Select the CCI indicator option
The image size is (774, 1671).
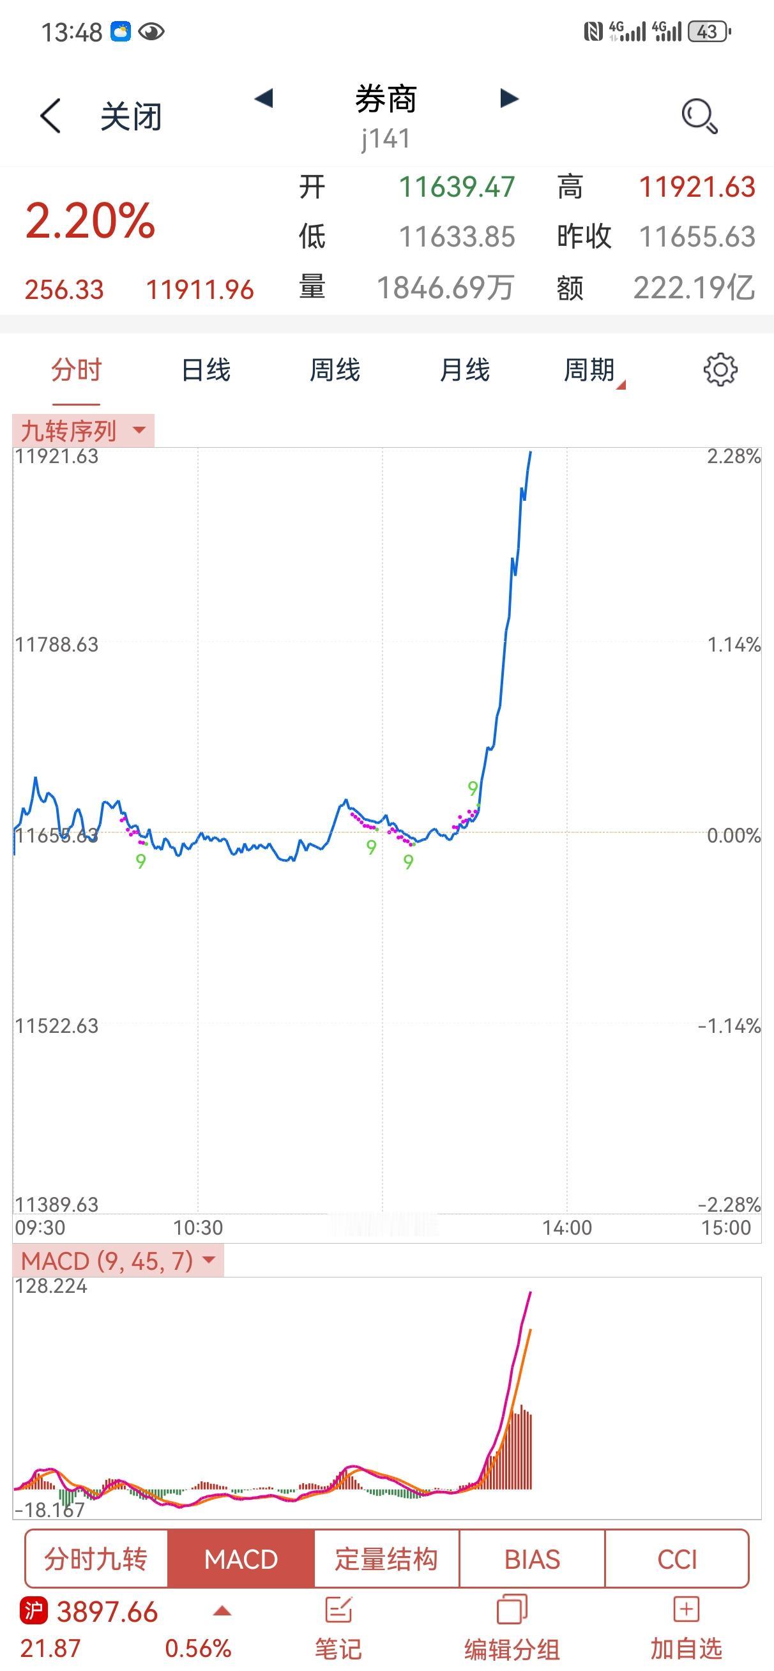click(677, 1559)
